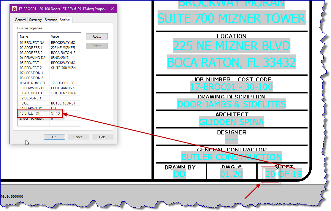Click the Add... button

pos(97,37)
